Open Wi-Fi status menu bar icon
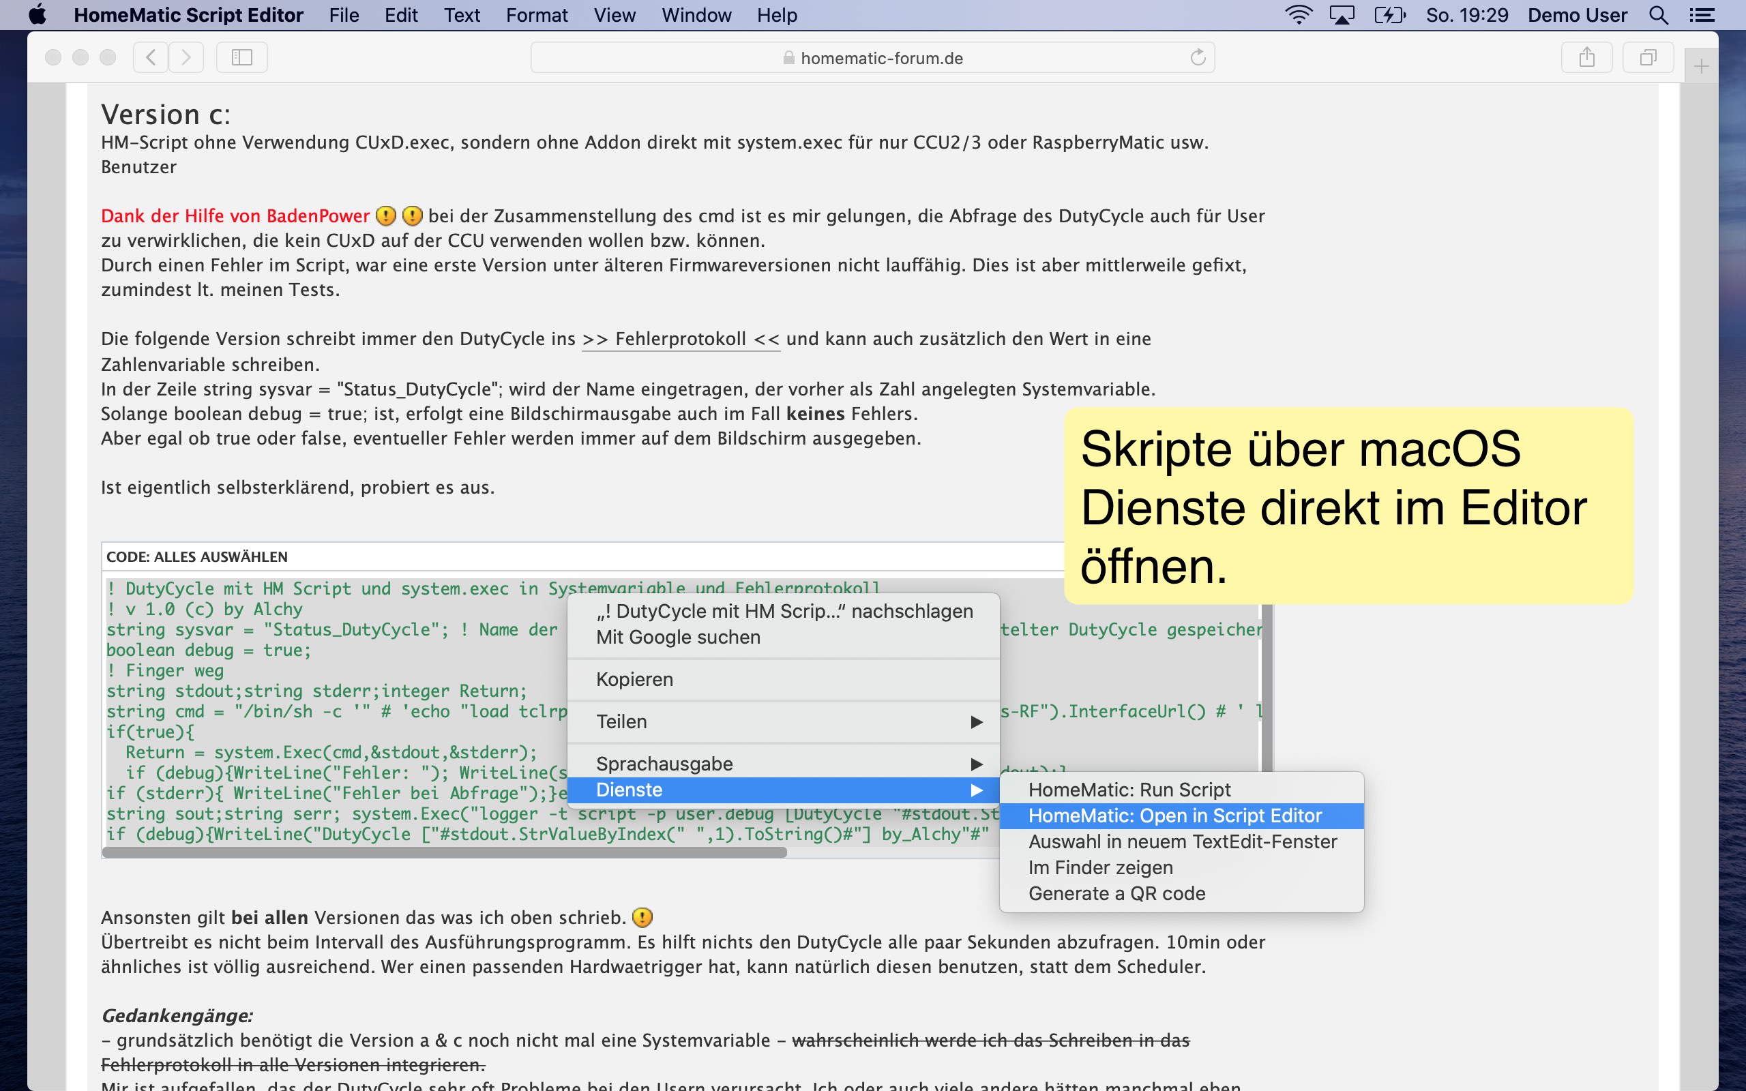Screen dimensions: 1746x1091 pos(1299,15)
